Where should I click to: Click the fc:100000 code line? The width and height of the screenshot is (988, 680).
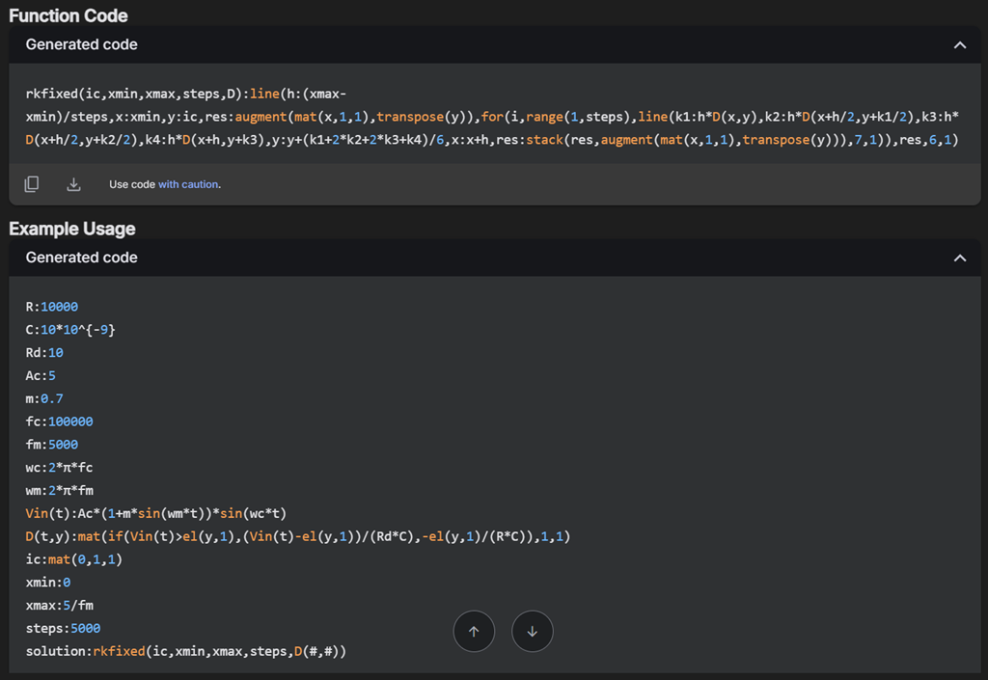59,422
